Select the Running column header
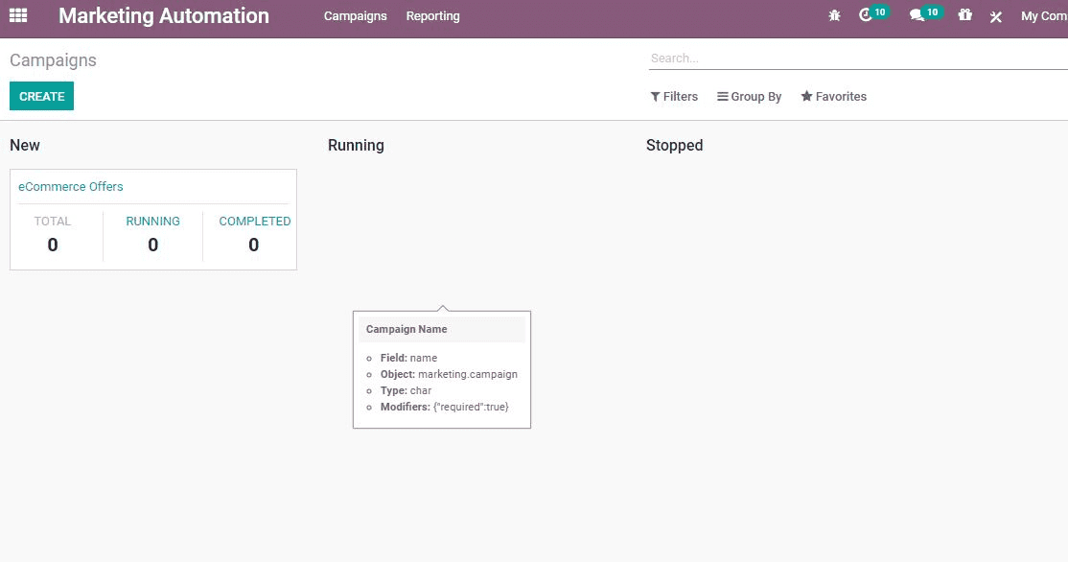The image size is (1068, 562). (x=356, y=146)
